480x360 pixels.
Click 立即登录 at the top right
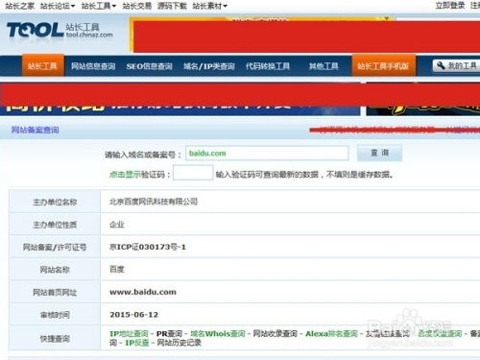450,6
